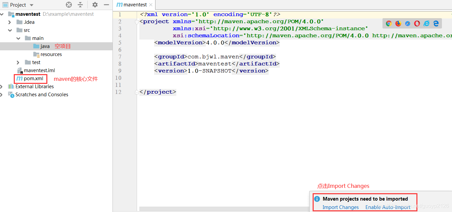Click the Maven pom.xml file icon
The width and height of the screenshot is (452, 212).
(x=19, y=78)
